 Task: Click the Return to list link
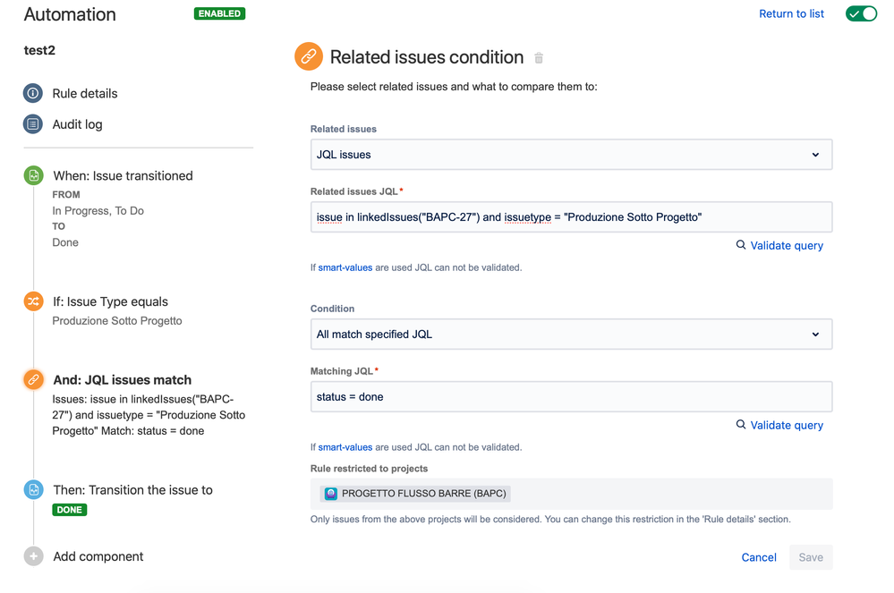791,14
